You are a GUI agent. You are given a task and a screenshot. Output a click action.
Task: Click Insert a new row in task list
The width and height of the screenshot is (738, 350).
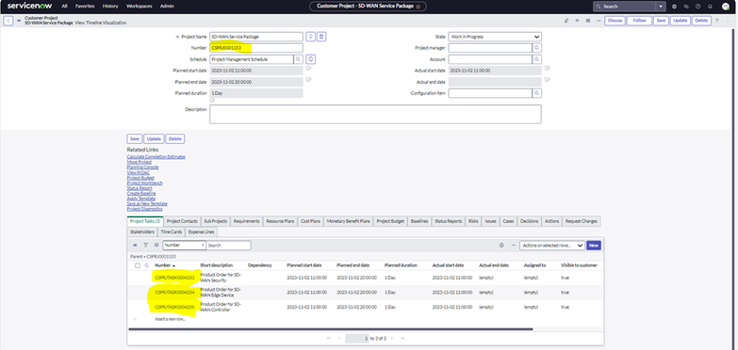click(x=170, y=319)
